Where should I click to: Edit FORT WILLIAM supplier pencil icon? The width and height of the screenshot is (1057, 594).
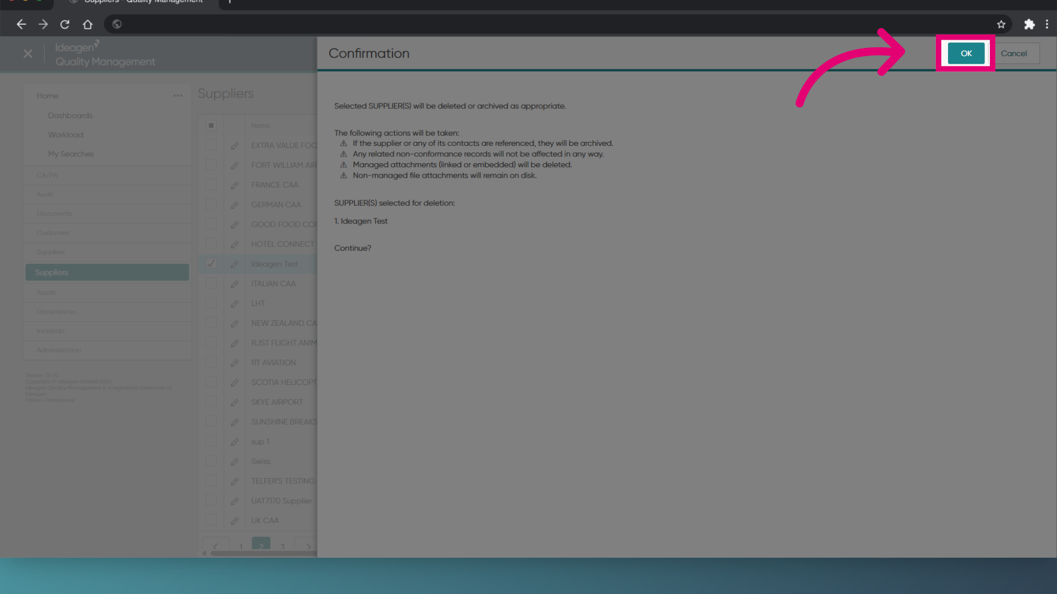point(235,166)
